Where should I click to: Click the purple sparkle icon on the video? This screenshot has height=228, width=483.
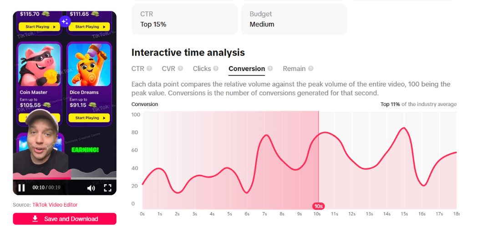pyautogui.click(x=65, y=21)
